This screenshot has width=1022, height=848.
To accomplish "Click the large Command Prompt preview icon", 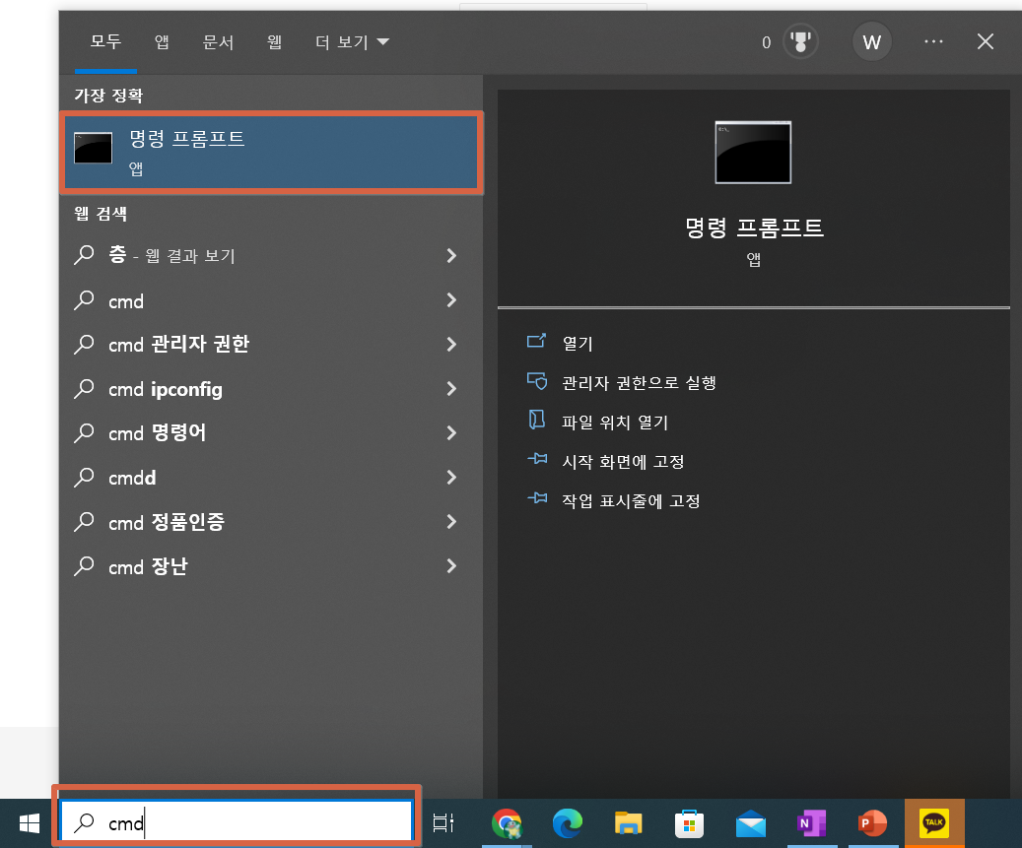I will (x=753, y=153).
